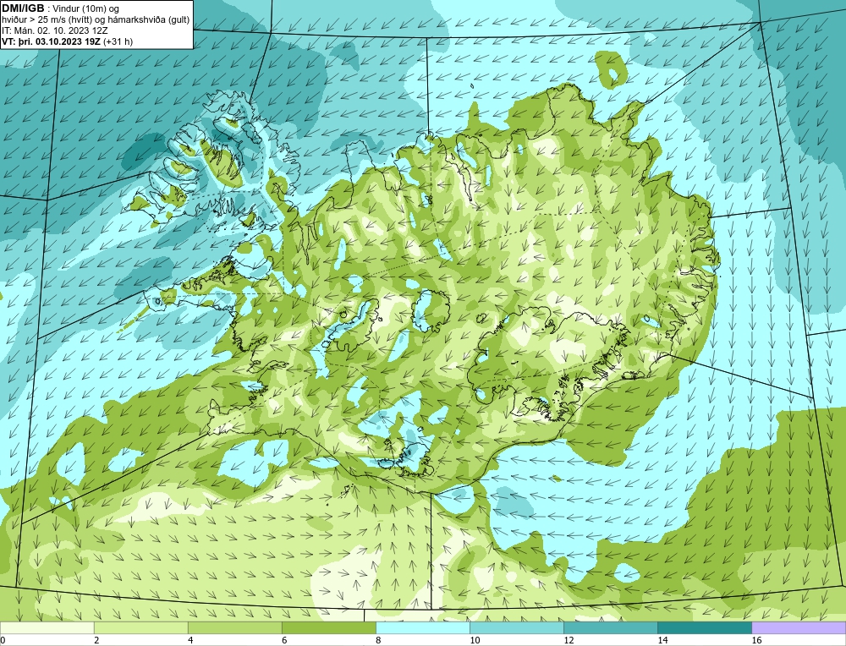Choose the 14–16 m/s dark teal legend swatch

704,627
